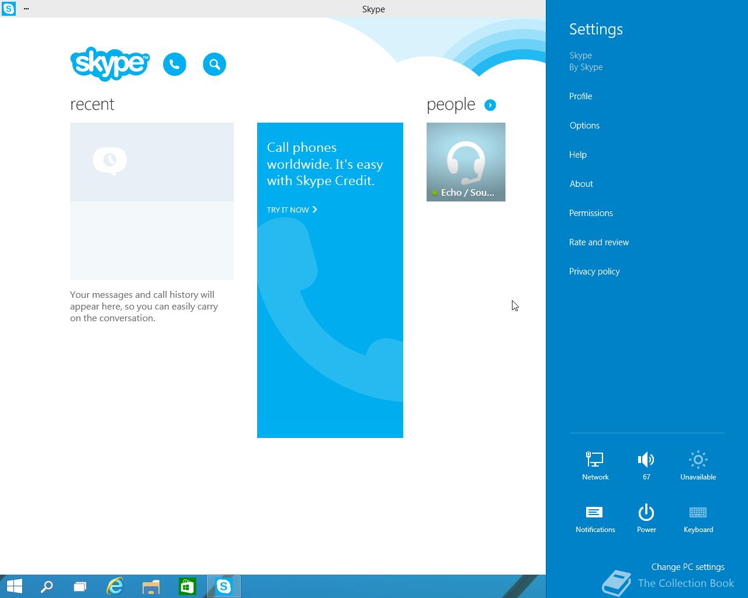Open Task View on taskbar
748x598 pixels.
(x=80, y=586)
